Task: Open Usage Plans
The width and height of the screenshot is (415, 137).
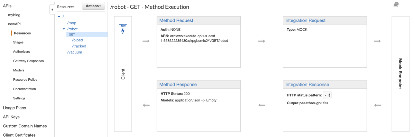Action: coord(15,108)
